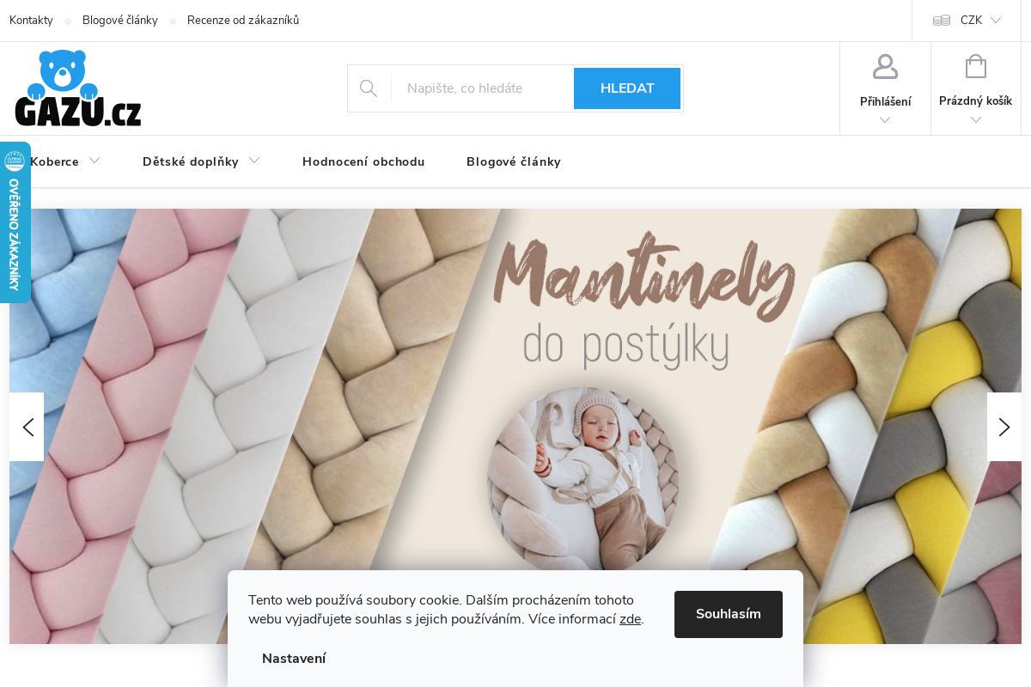Open Hodnocení obchodu menu item

click(x=363, y=161)
